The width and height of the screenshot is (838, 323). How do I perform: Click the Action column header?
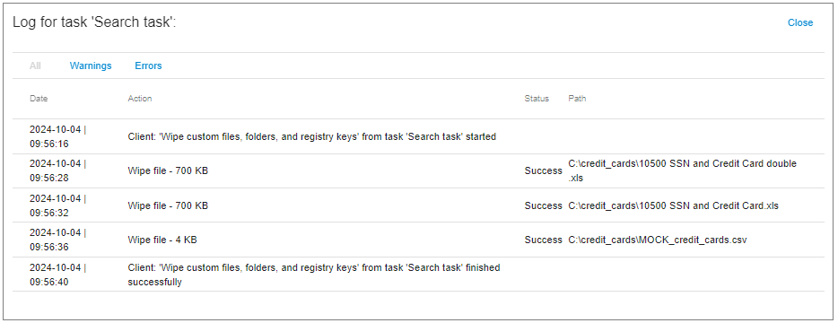[139, 99]
